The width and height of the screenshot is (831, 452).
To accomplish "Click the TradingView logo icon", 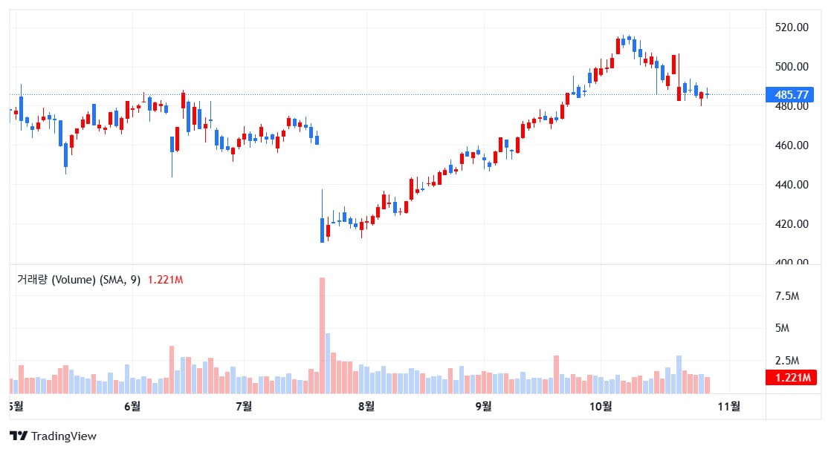I will point(19,436).
